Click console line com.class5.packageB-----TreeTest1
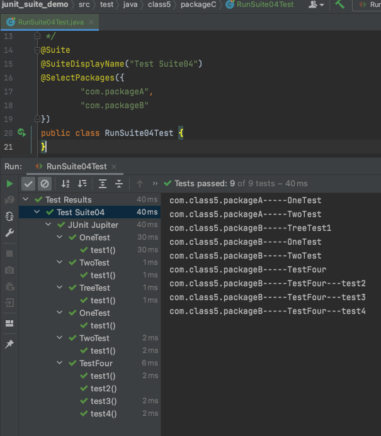This screenshot has height=436, width=381. tap(250, 228)
